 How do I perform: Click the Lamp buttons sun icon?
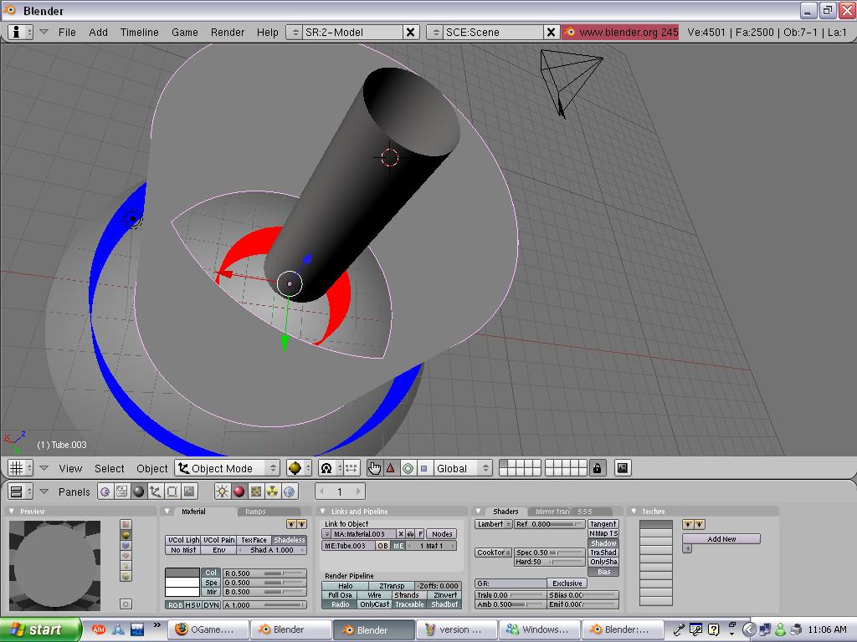tap(222, 492)
